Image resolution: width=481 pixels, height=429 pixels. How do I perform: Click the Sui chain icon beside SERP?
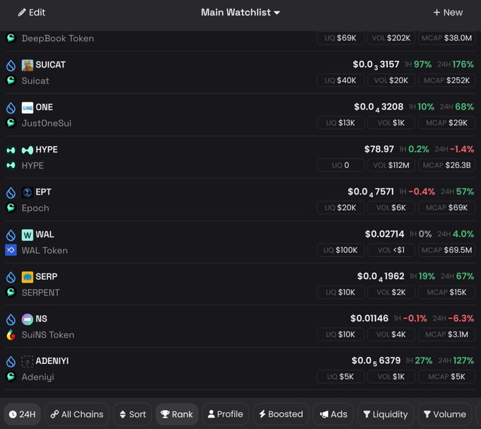tap(11, 277)
